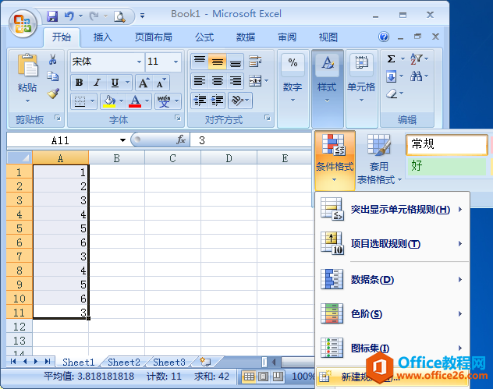Align text right
Screen dimensions: 493x389
(235, 81)
